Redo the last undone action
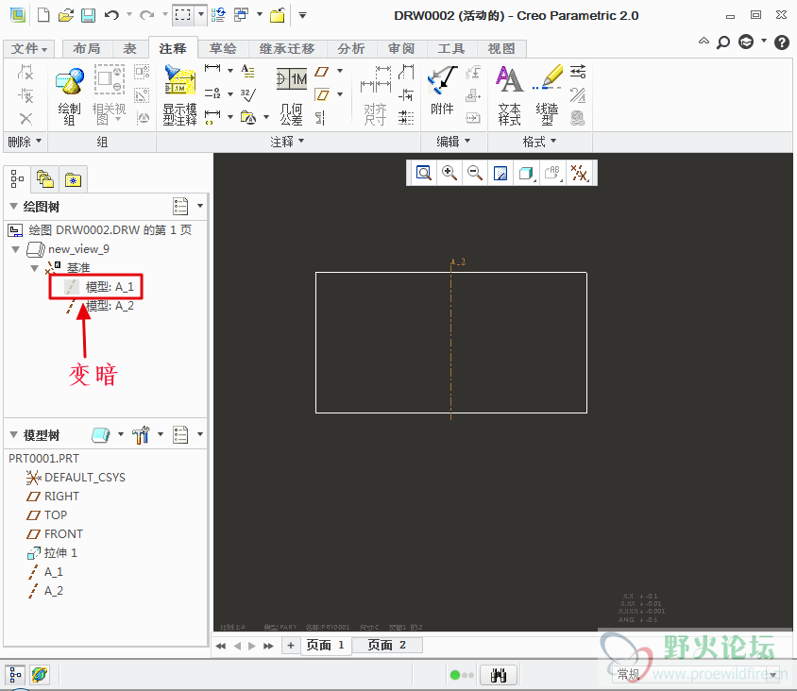The height and width of the screenshot is (691, 797). pyautogui.click(x=147, y=15)
